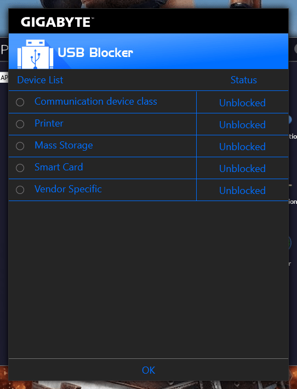The height and width of the screenshot is (389, 297).
Task: Click the USB Blocker title text
Action: point(95,53)
